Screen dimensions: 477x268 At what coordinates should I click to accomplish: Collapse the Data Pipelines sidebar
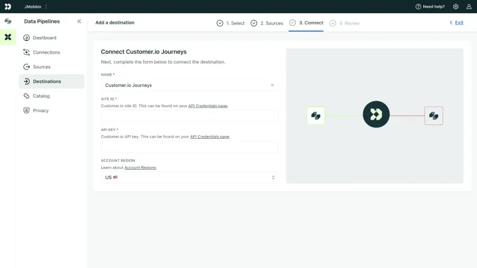(79, 21)
